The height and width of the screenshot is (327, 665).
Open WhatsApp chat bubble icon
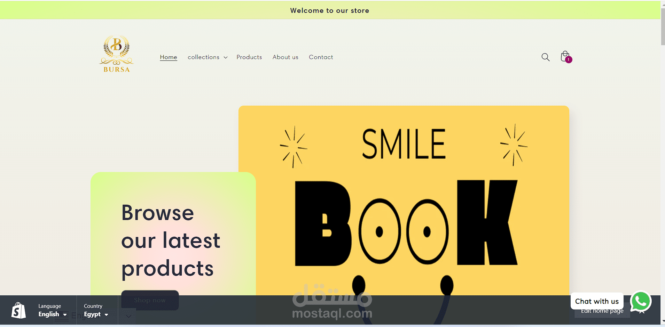click(641, 301)
